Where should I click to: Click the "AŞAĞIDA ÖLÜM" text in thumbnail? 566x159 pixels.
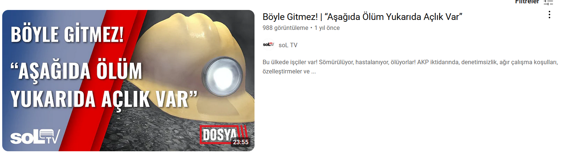[77, 72]
